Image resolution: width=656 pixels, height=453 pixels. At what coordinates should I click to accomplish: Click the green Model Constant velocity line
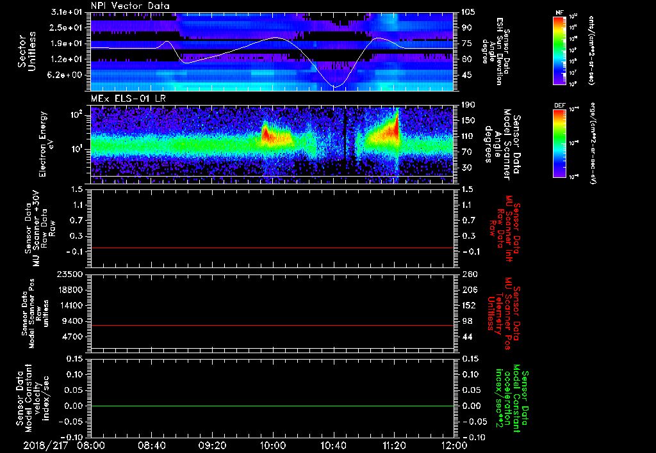(x=272, y=406)
